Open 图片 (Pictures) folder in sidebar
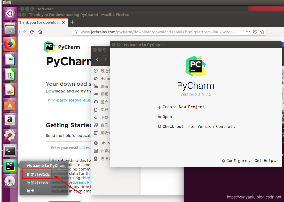The height and width of the screenshot is (202, 284). tap(101, 102)
